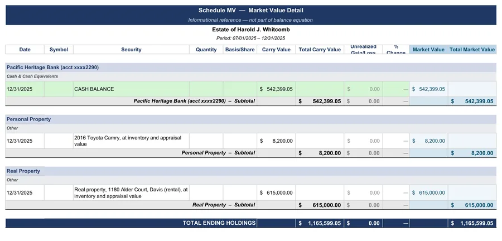Select the Period 07/01/2025 – 12/31/2025 line
Image resolution: width=502 pixels, height=241 pixels.
pos(251,38)
